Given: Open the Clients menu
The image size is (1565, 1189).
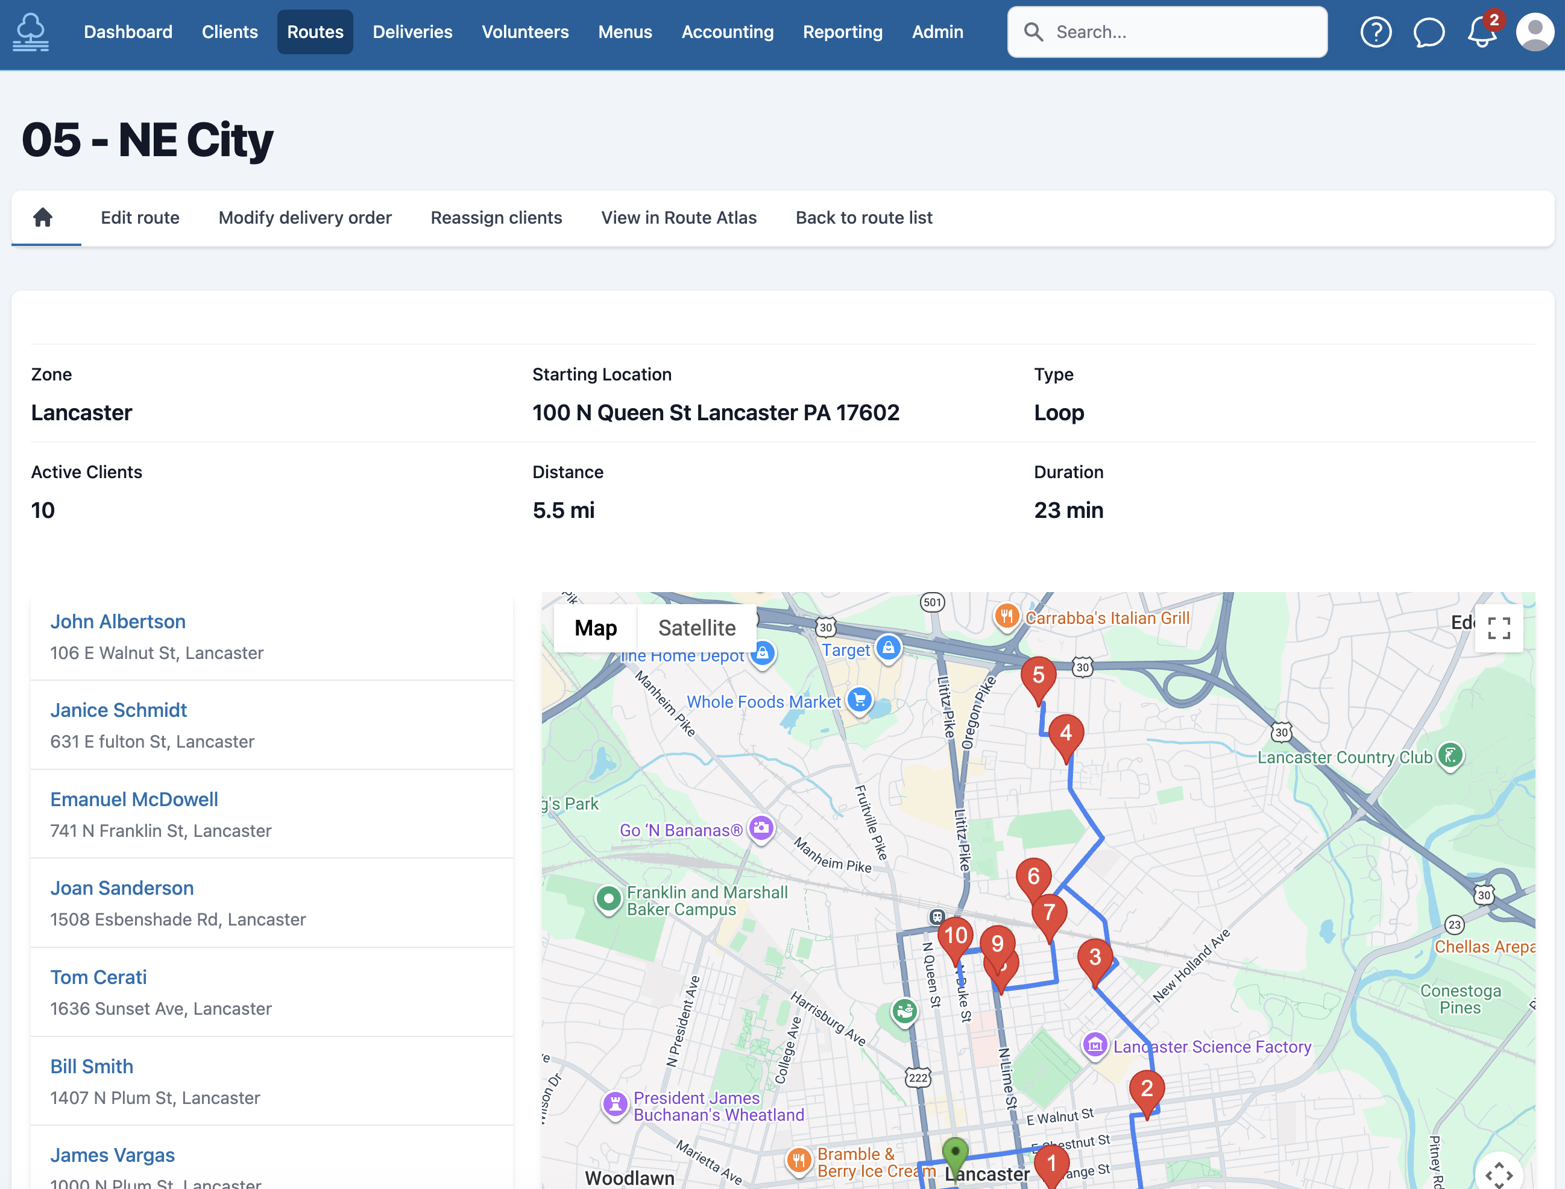Looking at the screenshot, I should pos(229,32).
